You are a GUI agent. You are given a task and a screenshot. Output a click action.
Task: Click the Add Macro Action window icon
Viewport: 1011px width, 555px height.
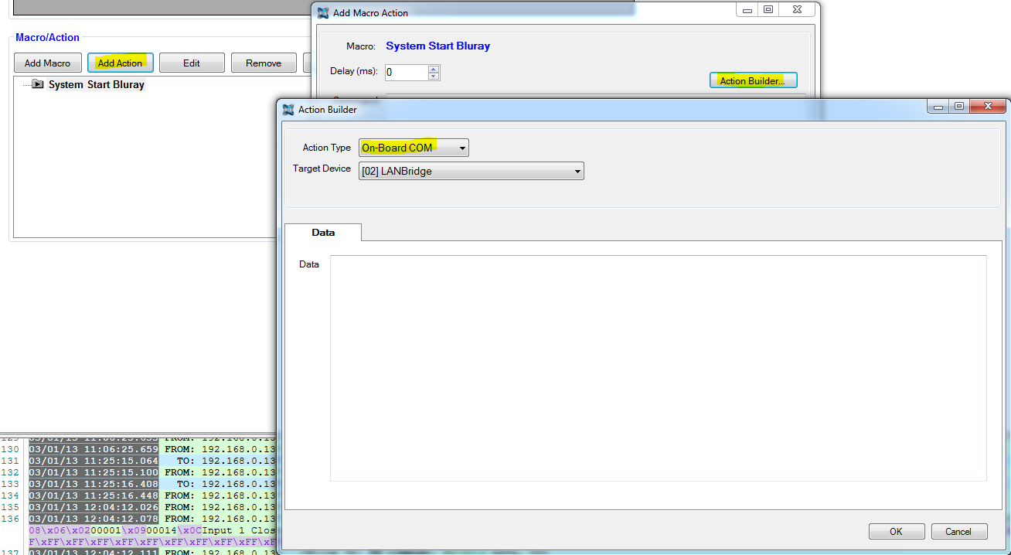click(x=323, y=12)
